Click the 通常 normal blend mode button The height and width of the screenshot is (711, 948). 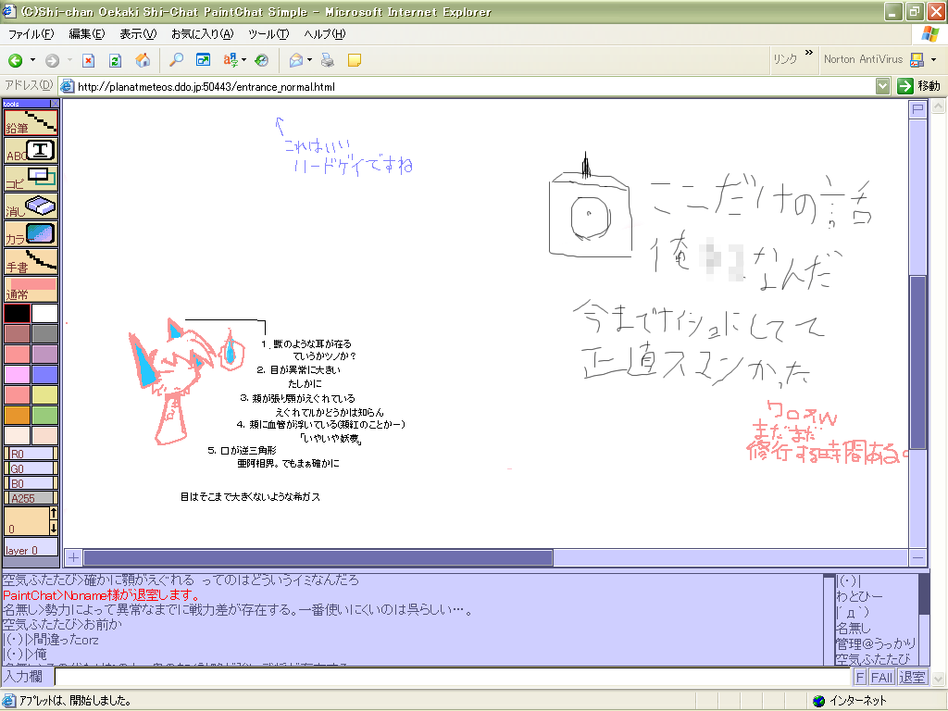pyautogui.click(x=31, y=290)
